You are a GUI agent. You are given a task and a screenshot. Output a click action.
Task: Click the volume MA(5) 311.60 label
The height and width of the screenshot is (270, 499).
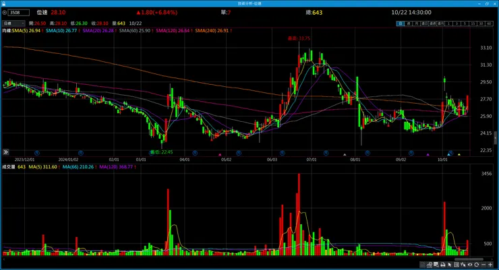pos(45,167)
